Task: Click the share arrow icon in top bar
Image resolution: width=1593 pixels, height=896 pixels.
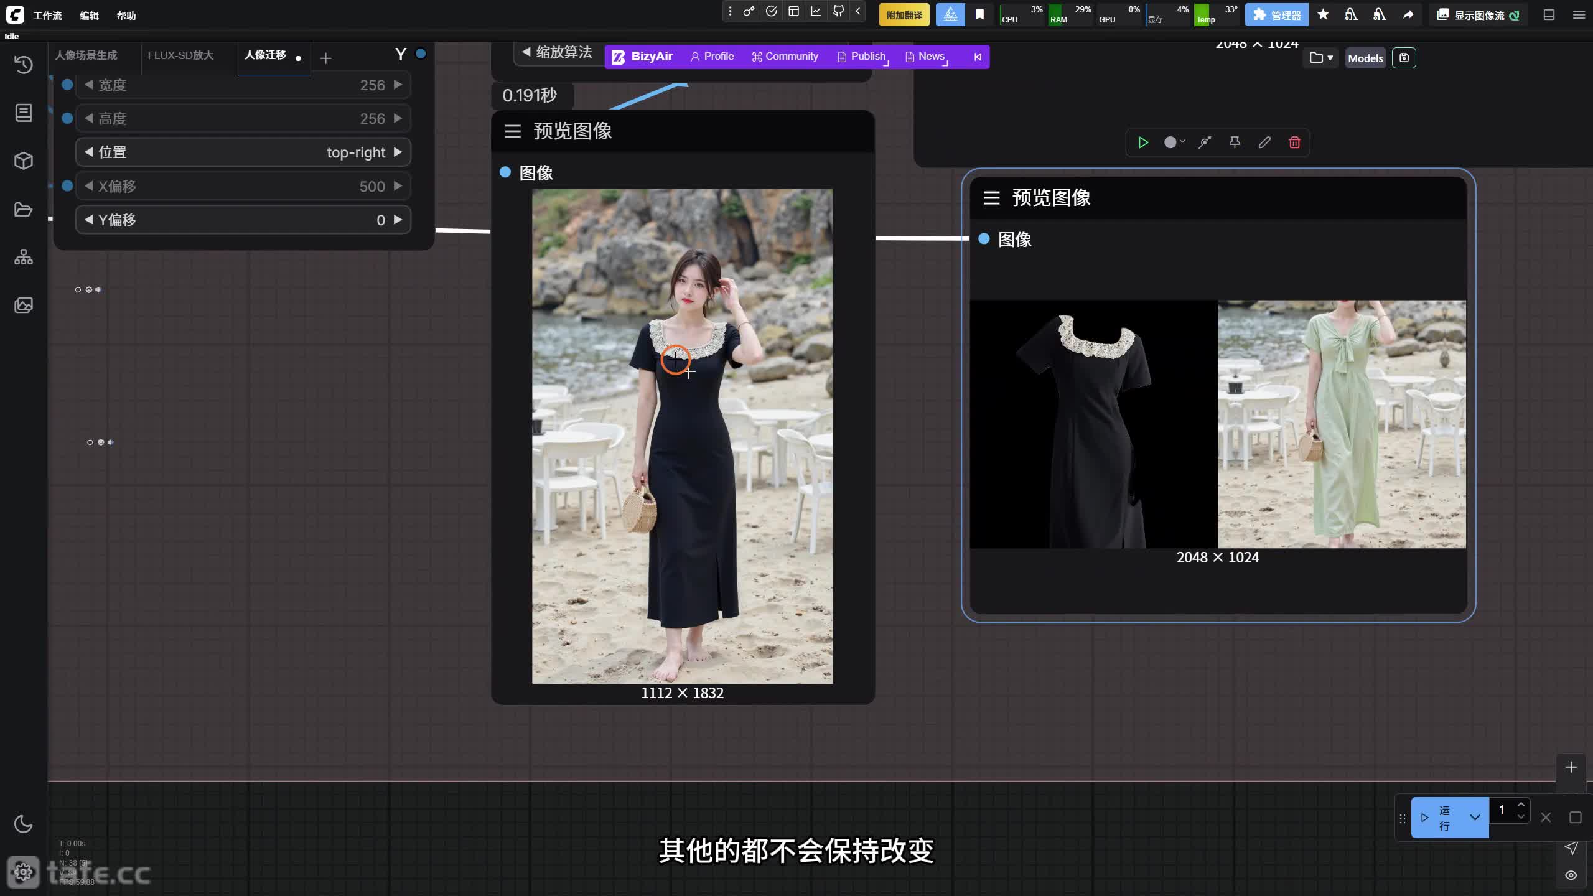Action: 1408,14
